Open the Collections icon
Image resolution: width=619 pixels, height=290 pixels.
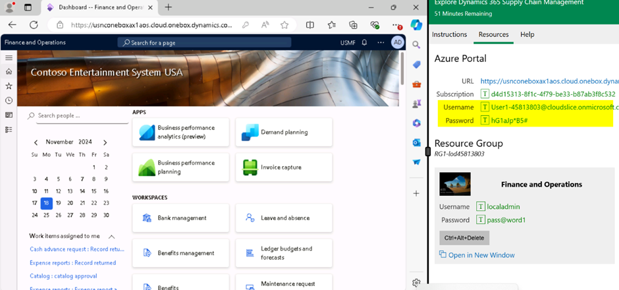point(354,25)
